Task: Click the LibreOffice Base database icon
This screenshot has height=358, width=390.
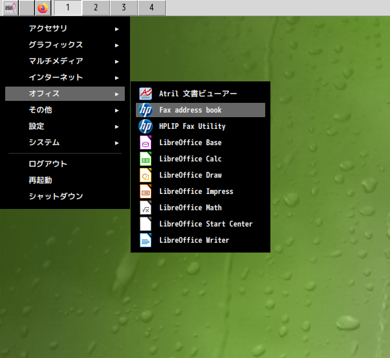Action: pyautogui.click(x=146, y=143)
